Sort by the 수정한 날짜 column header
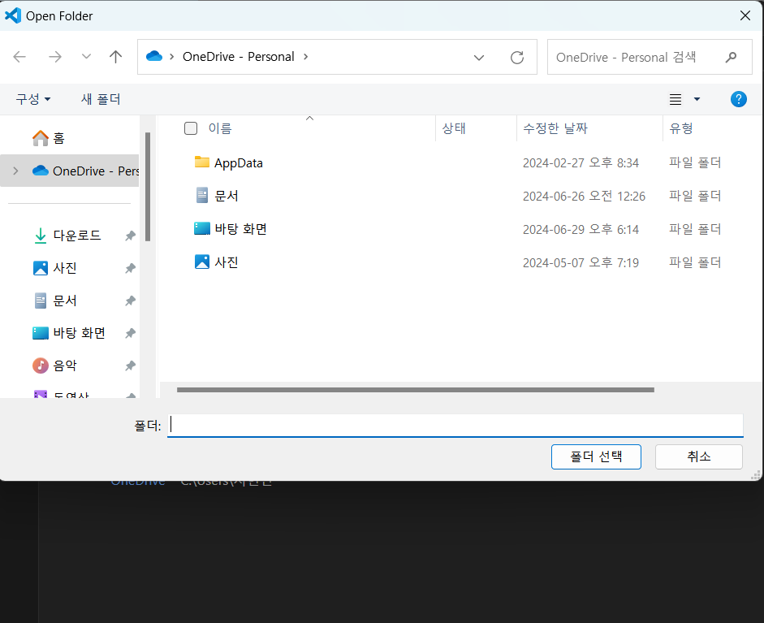Screen dimensions: 764x623 tap(555, 128)
